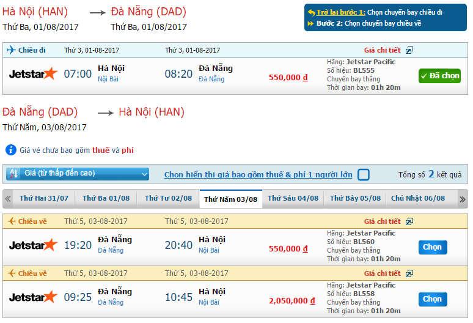The width and height of the screenshot is (473, 323).
Task: Click the arrival time 20:40
Action: (x=178, y=245)
